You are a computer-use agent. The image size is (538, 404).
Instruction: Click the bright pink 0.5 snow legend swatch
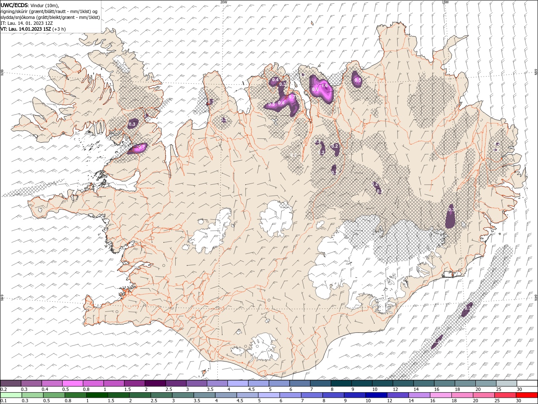(72, 383)
